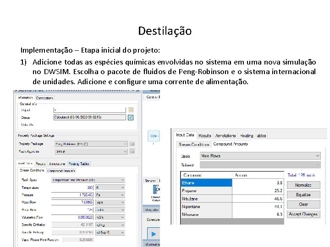The height and width of the screenshot is (247, 330).
Task: Select Input Data tab in right panel
Action: click(x=185, y=135)
